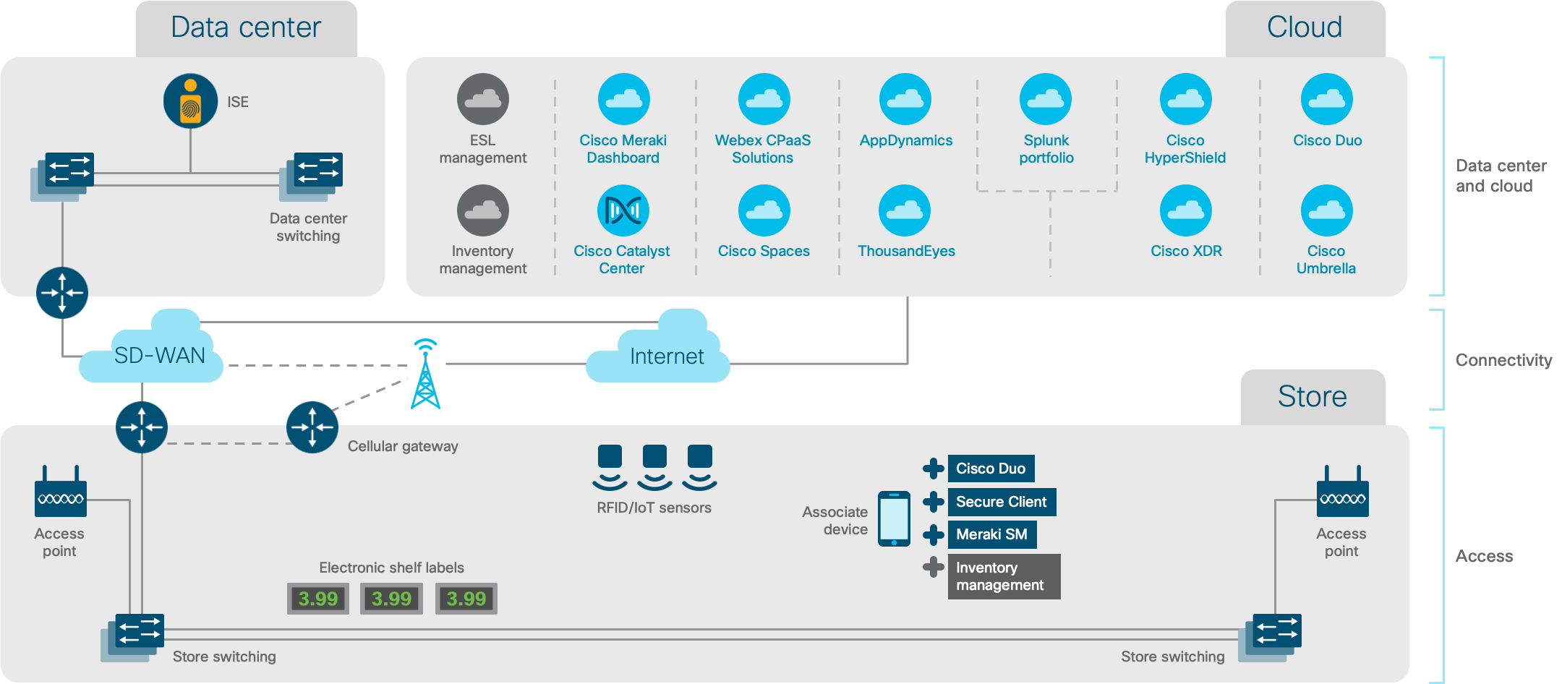This screenshot has width=1562, height=684.
Task: Click the Cisco HyperShield cloud icon
Action: [1186, 99]
